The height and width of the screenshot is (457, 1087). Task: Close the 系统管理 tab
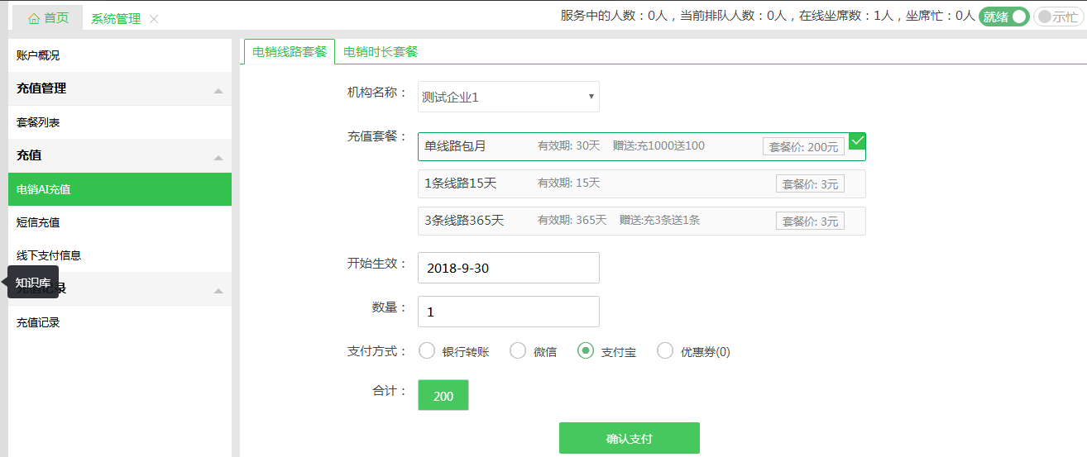point(154,19)
